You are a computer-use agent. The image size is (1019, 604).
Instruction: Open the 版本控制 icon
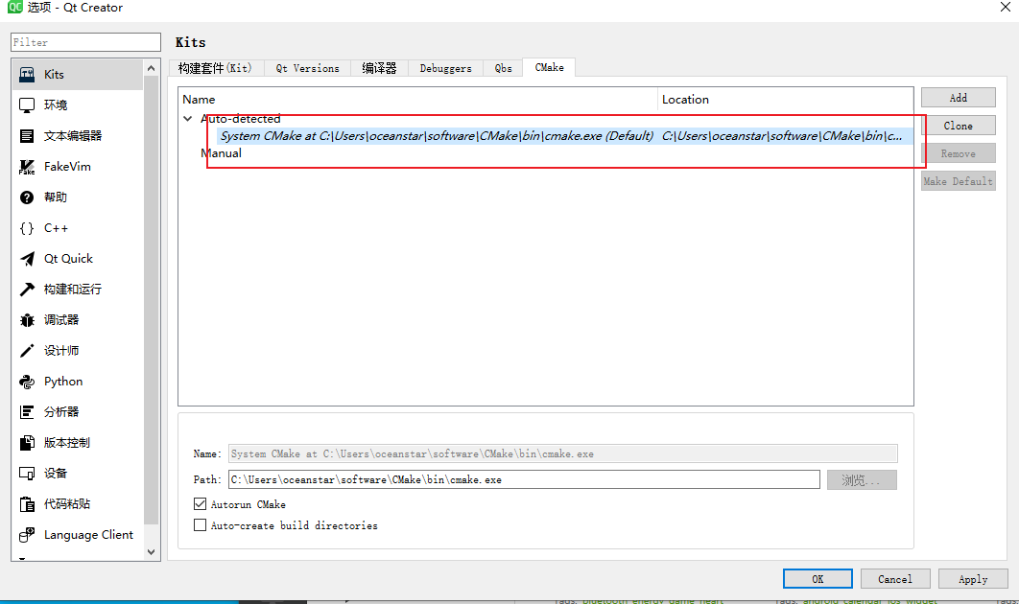pos(27,443)
